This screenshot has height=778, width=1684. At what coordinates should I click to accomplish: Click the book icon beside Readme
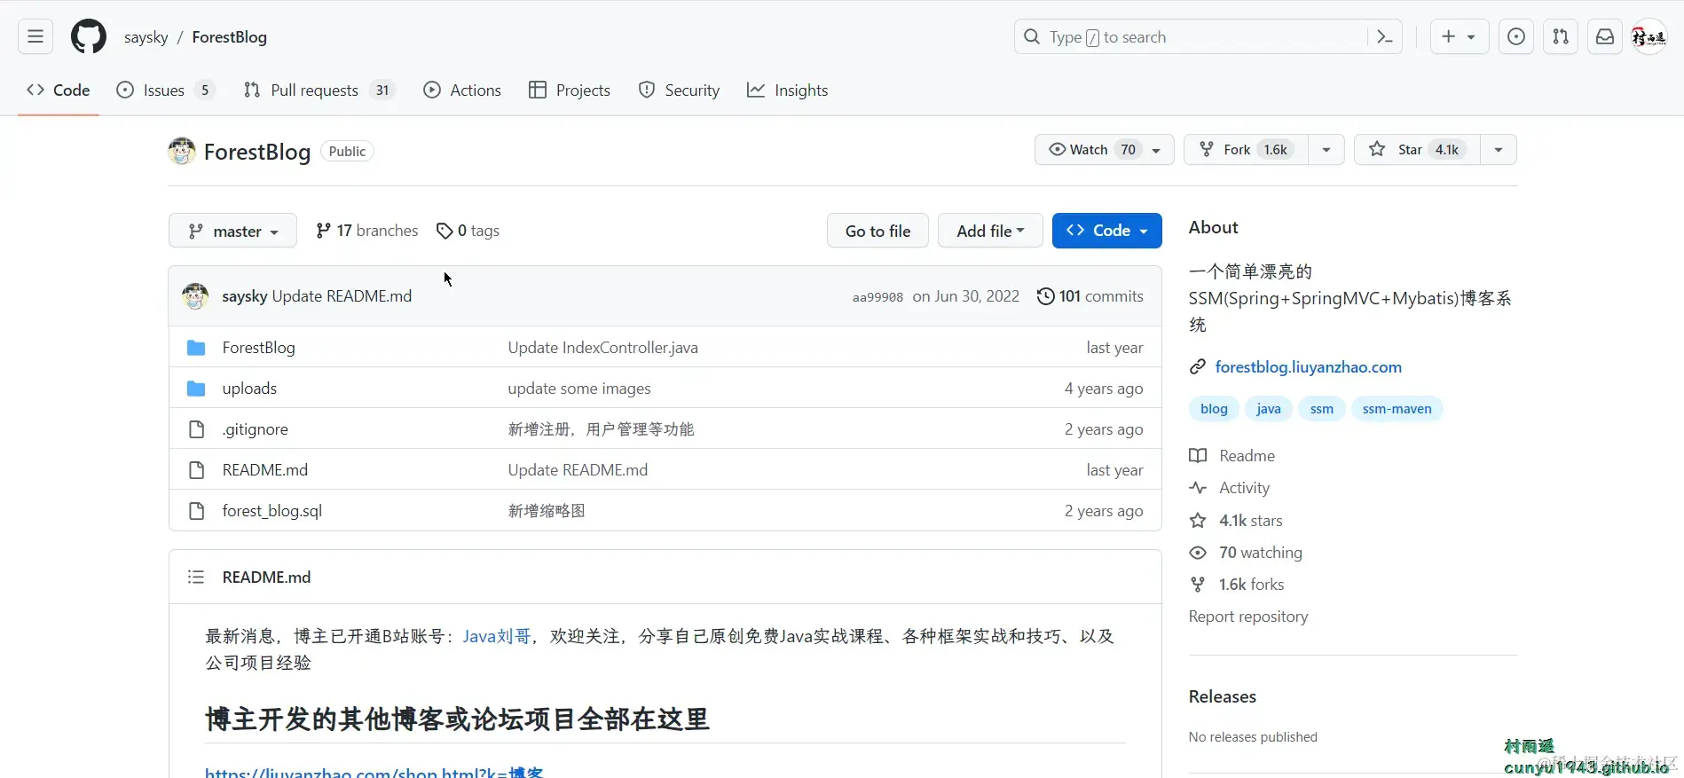[x=1198, y=456]
